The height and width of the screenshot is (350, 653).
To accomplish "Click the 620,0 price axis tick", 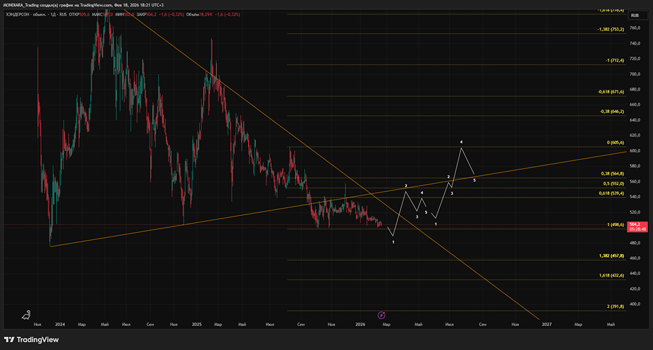I will 635,136.
